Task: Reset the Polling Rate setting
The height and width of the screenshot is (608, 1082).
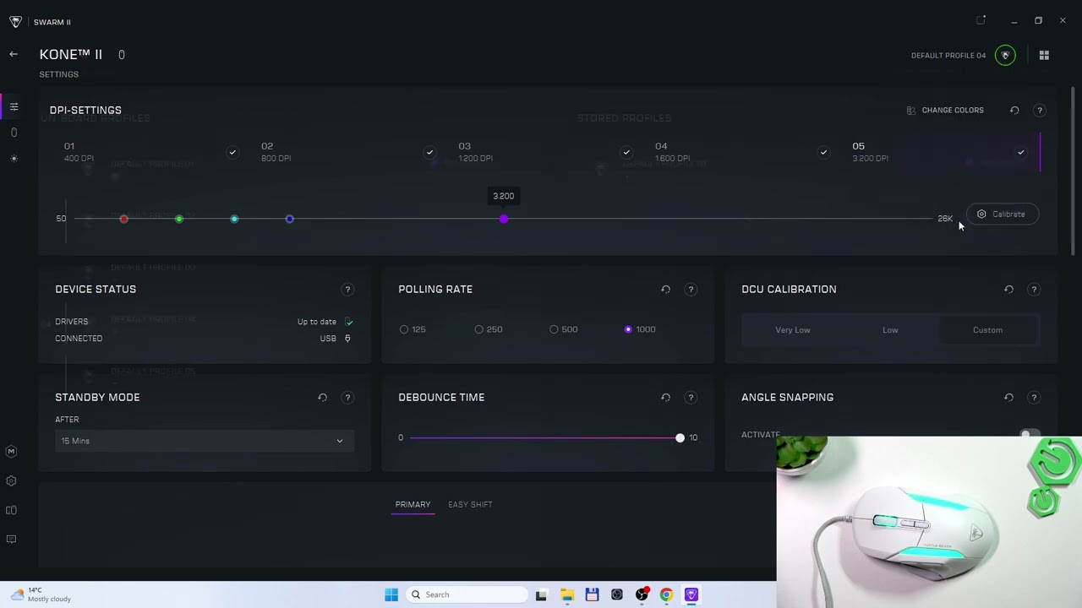Action: (665, 290)
